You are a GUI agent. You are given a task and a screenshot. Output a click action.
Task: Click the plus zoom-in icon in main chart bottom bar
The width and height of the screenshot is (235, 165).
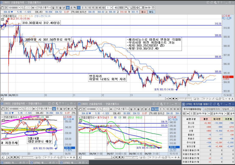[229, 99]
